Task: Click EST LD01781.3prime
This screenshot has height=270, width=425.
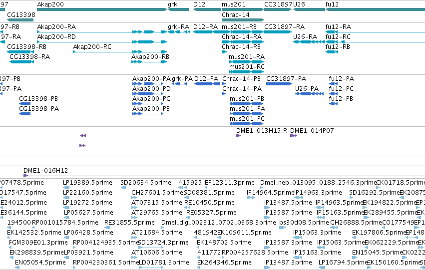Action: coord(151,268)
